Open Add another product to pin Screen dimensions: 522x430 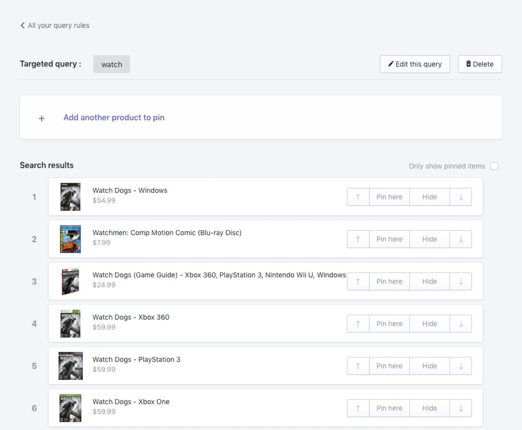click(x=114, y=117)
